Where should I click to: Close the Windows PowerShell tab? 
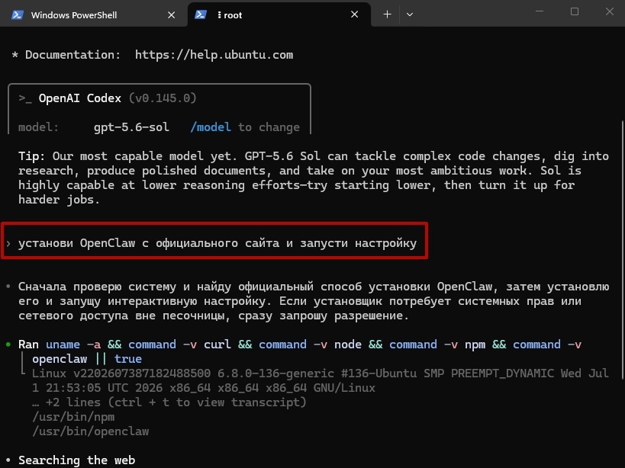(172, 15)
